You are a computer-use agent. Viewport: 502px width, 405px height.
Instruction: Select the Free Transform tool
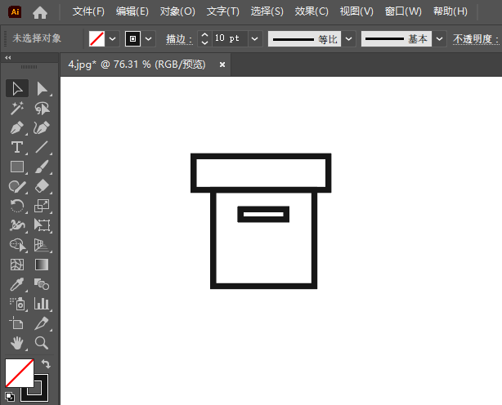42,225
